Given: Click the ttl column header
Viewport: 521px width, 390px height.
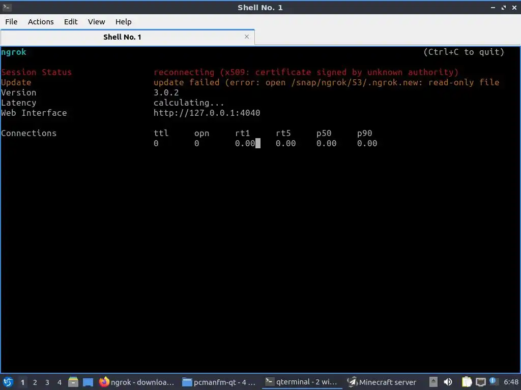Looking at the screenshot, I should tap(161, 134).
